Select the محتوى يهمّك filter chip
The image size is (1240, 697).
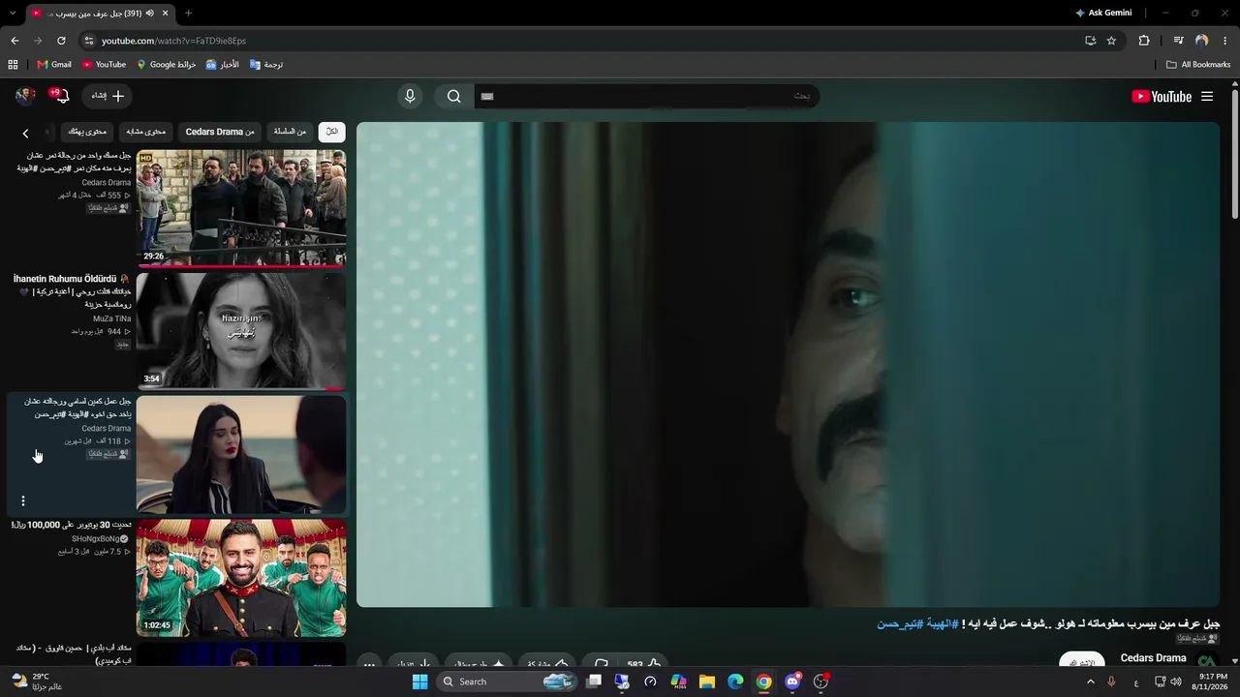[x=87, y=132]
